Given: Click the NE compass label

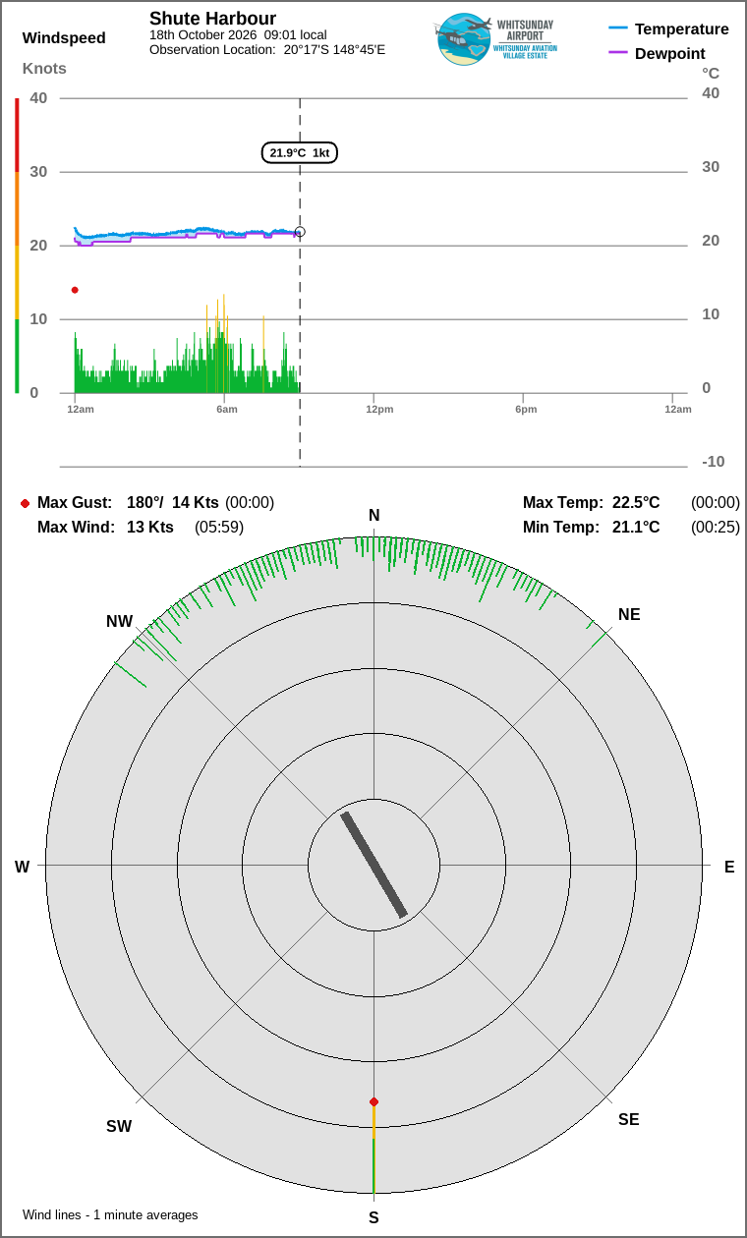Looking at the screenshot, I should point(629,615).
